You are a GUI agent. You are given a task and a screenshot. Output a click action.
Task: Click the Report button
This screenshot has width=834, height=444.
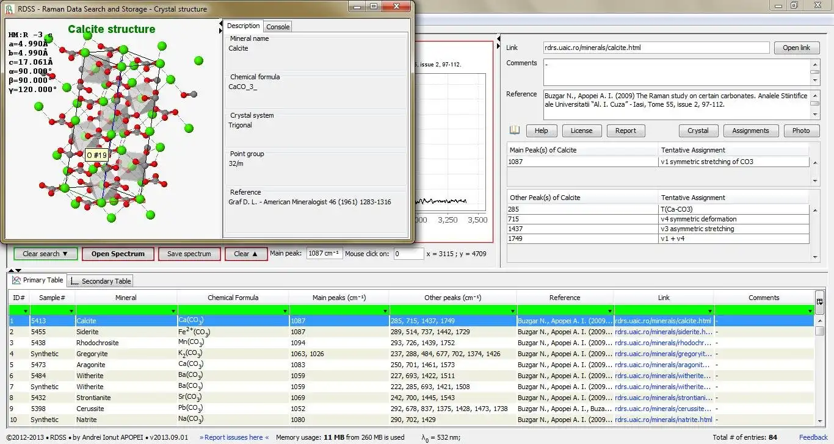pyautogui.click(x=625, y=131)
